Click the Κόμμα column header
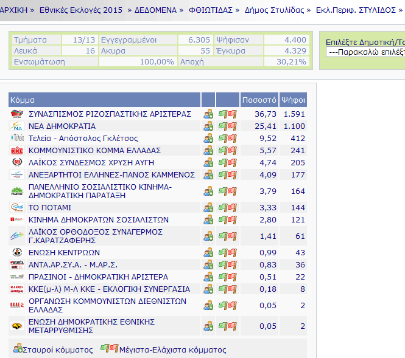The image size is (405, 358). click(104, 100)
